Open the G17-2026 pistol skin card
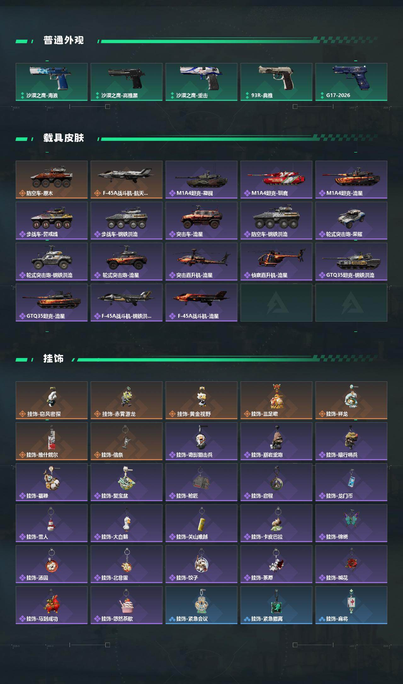This screenshot has width=403, height=684. point(351,82)
